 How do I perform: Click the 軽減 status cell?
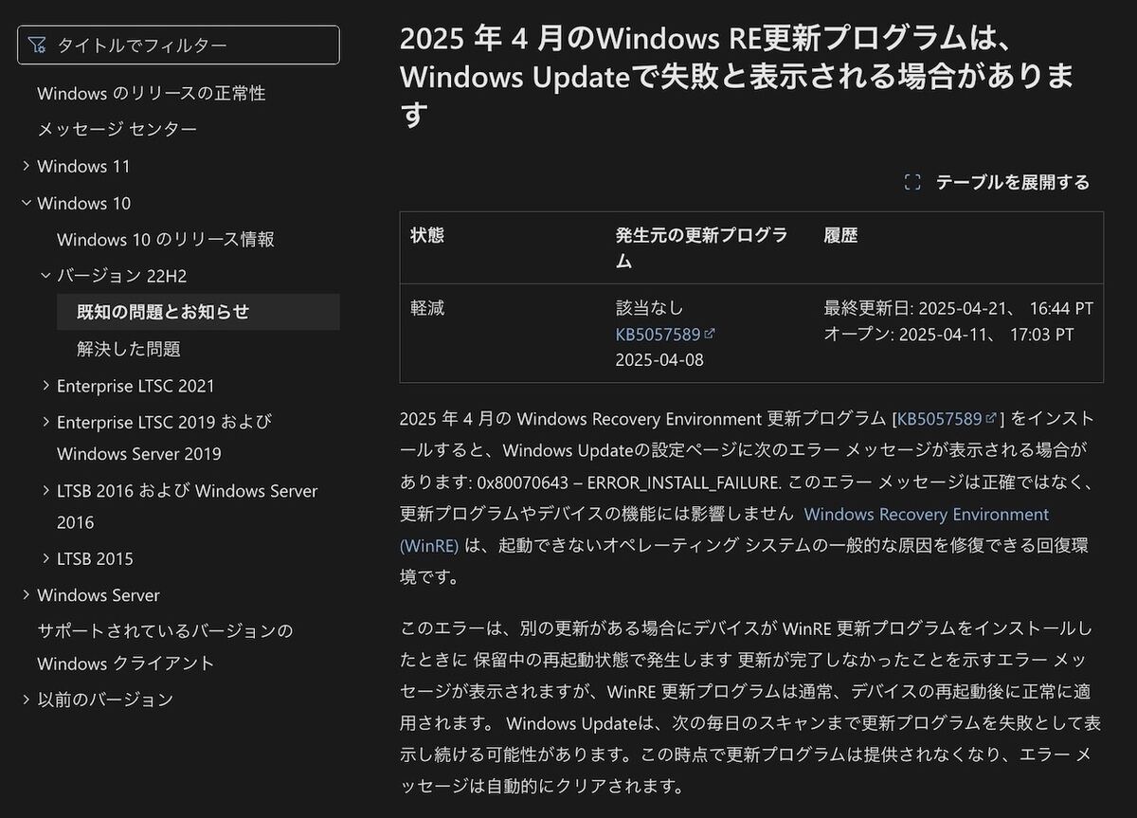[427, 308]
